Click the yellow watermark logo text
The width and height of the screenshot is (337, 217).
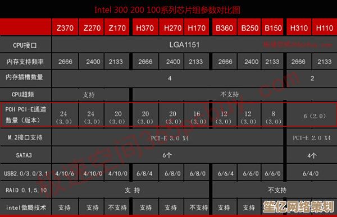[x=299, y=206]
